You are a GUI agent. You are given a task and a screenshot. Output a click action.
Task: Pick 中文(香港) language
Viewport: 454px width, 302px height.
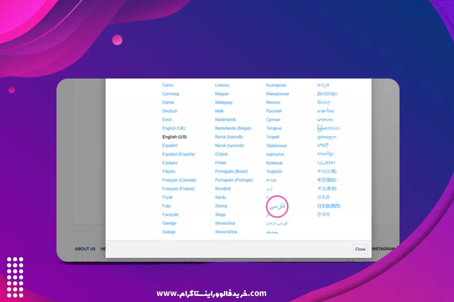tap(326, 189)
